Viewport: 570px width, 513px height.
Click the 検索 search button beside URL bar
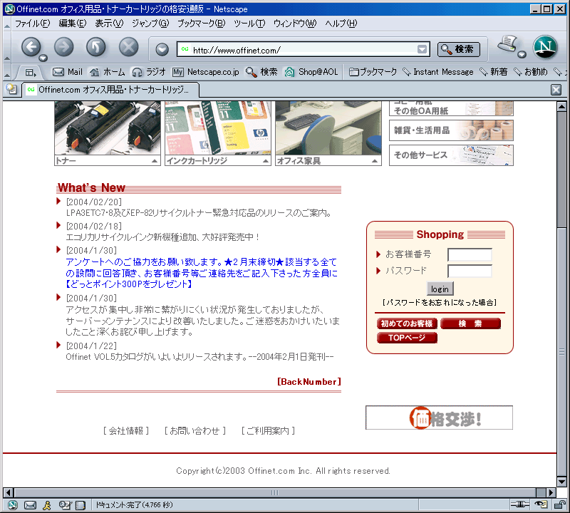pos(458,49)
